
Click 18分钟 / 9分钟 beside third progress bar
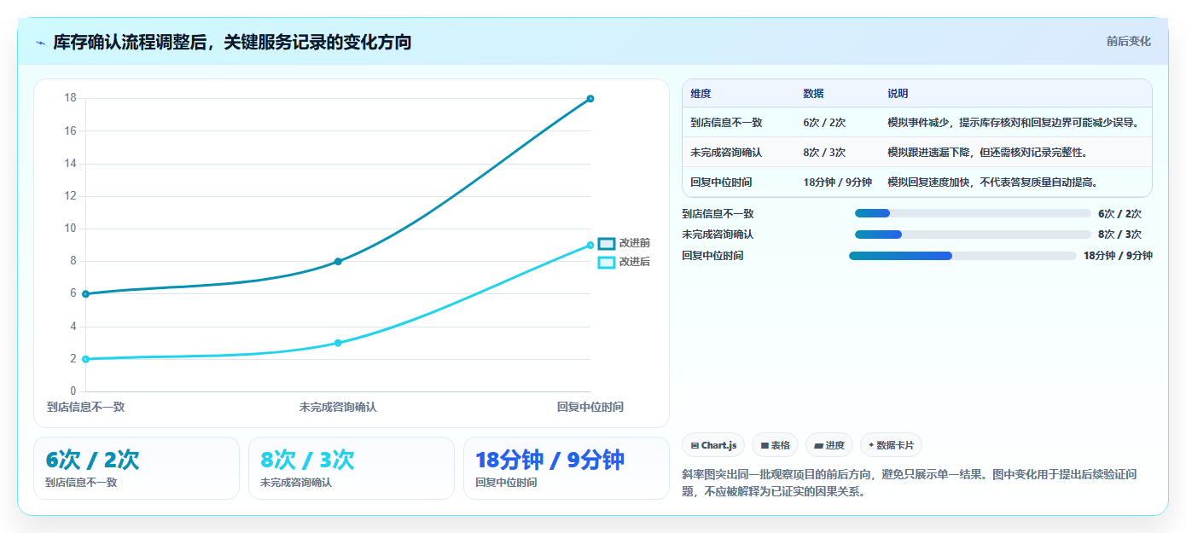tap(1118, 256)
